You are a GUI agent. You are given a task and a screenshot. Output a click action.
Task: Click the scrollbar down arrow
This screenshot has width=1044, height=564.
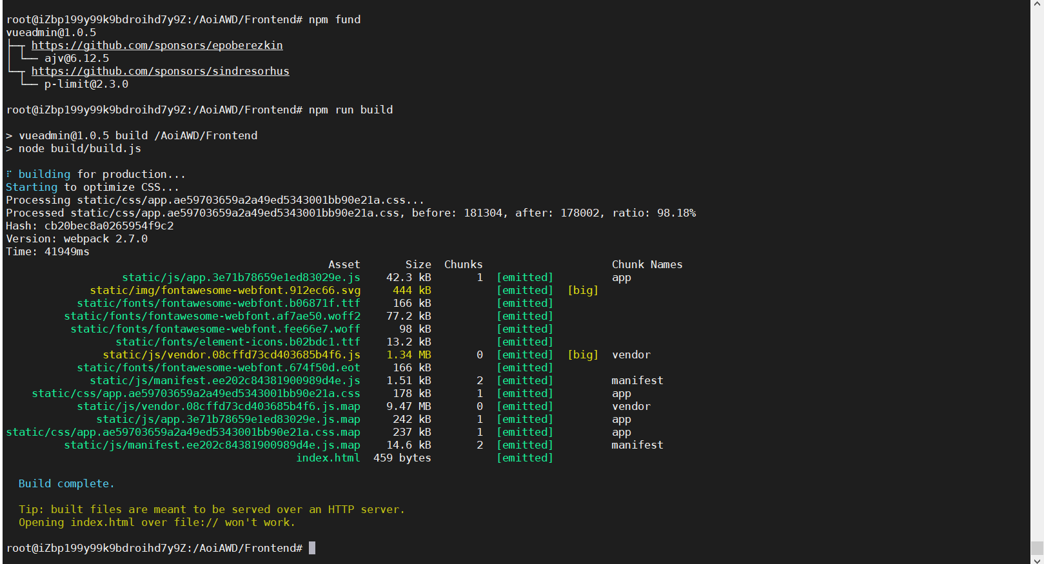pyautogui.click(x=1037, y=559)
